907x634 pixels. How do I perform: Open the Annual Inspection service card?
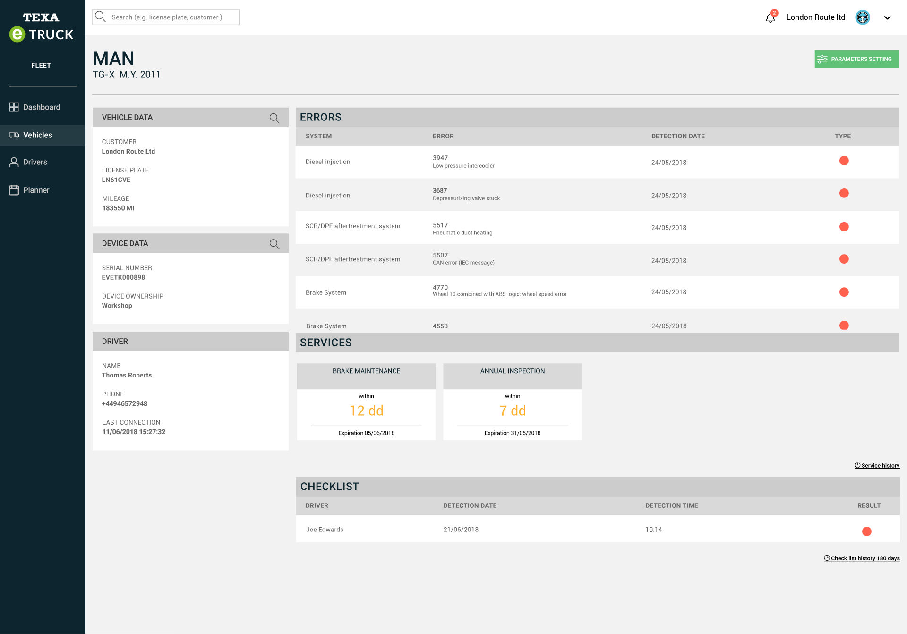click(x=513, y=402)
